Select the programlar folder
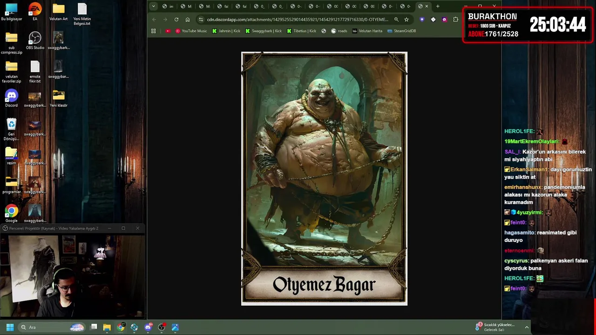 coord(12,186)
